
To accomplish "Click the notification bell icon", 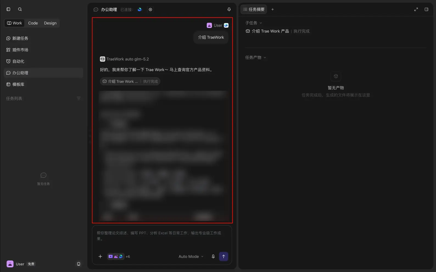I will pyautogui.click(x=229, y=9).
